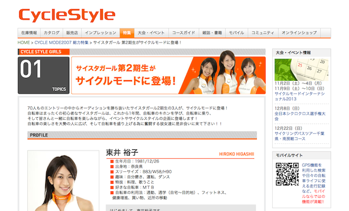Click the 01 TOPICS dark box
The width and height of the screenshot is (349, 211).
(44, 75)
